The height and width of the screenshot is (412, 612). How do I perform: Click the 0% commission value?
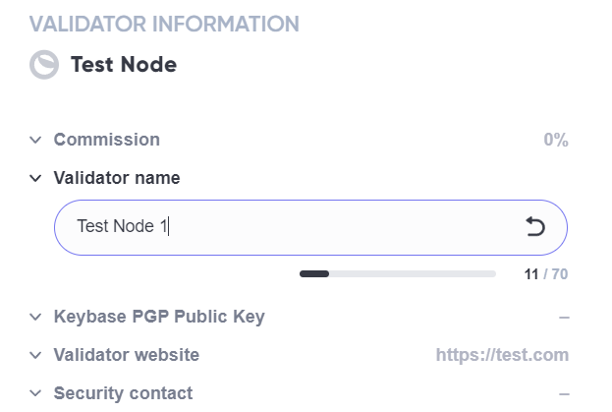click(556, 140)
